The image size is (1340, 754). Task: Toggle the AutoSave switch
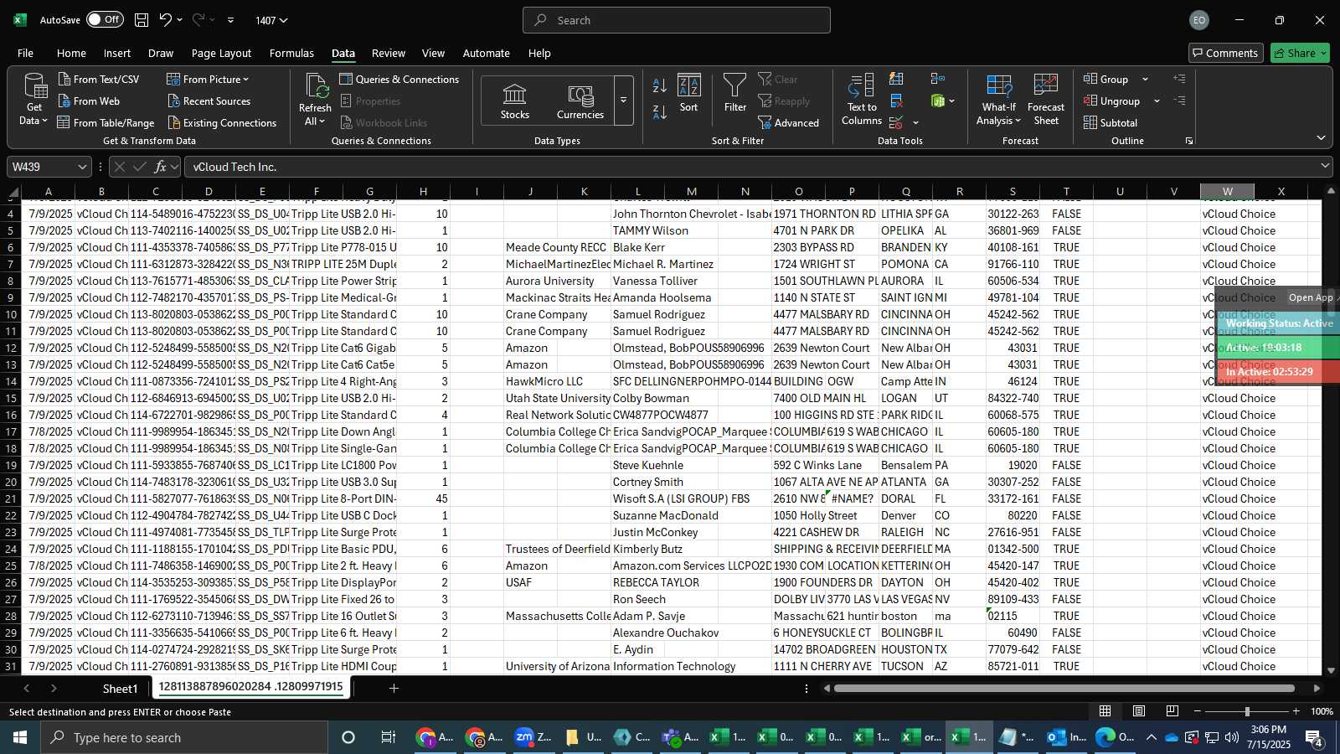[x=105, y=19]
